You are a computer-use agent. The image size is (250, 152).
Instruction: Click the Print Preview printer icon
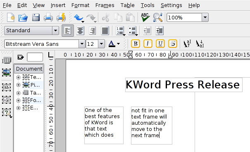coord(61,17)
